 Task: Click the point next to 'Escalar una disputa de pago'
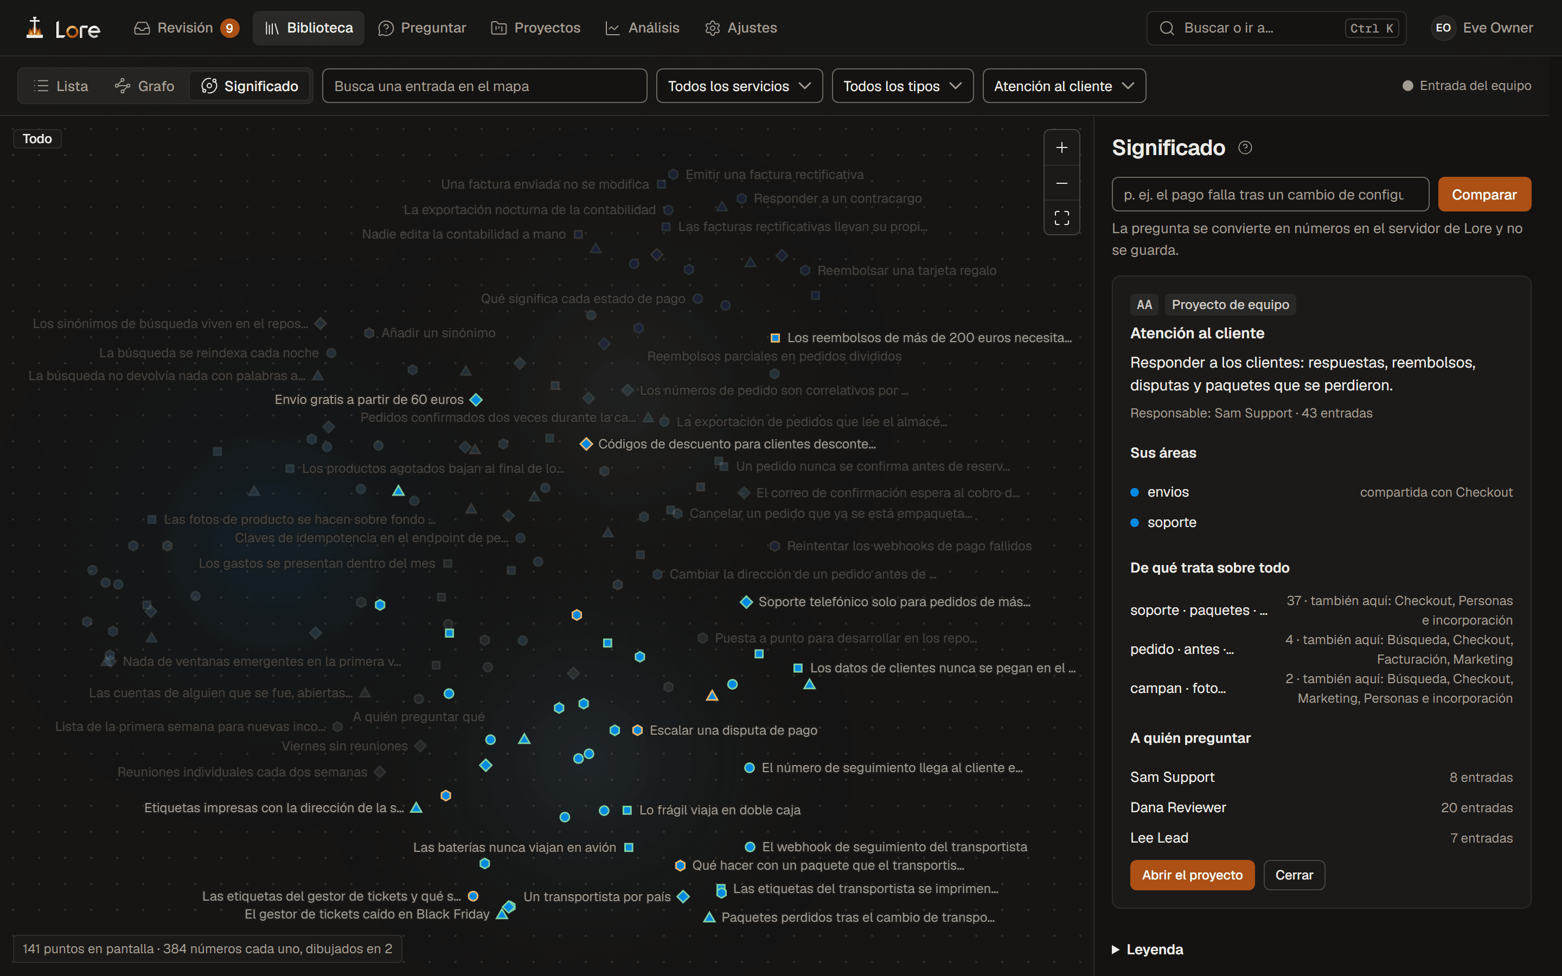(x=637, y=730)
